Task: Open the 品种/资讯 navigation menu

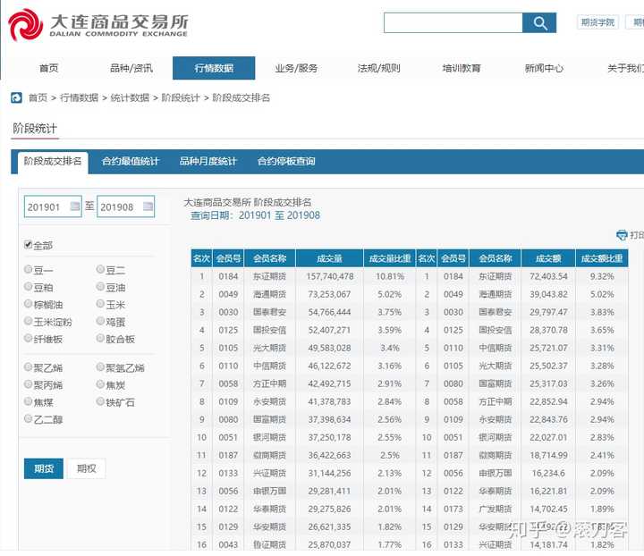Action: tap(131, 68)
